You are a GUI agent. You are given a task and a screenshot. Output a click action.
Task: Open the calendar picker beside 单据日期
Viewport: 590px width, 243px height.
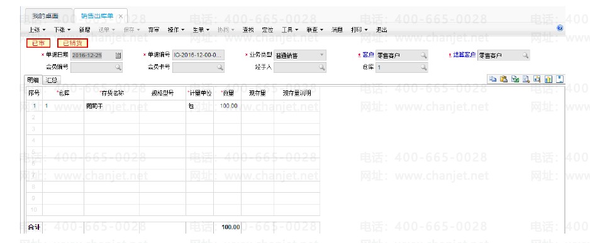click(x=118, y=55)
